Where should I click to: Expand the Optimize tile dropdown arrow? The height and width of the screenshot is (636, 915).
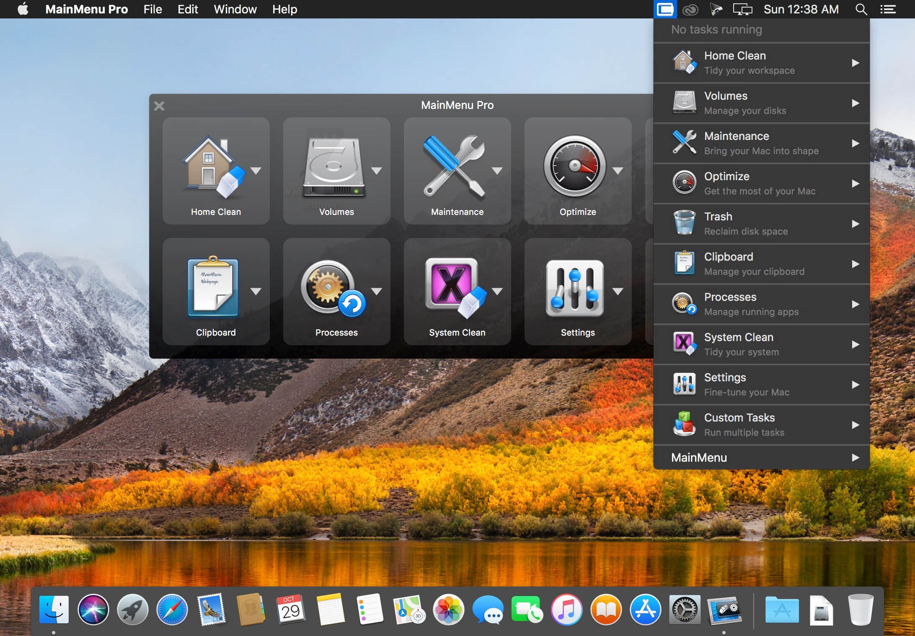click(618, 171)
